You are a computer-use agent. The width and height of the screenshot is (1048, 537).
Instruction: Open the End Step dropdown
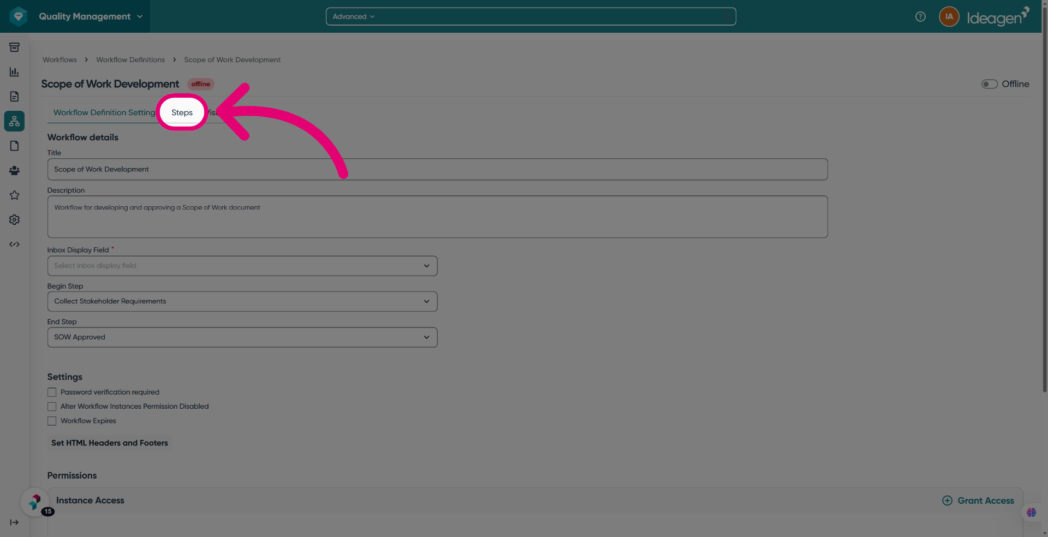click(242, 337)
